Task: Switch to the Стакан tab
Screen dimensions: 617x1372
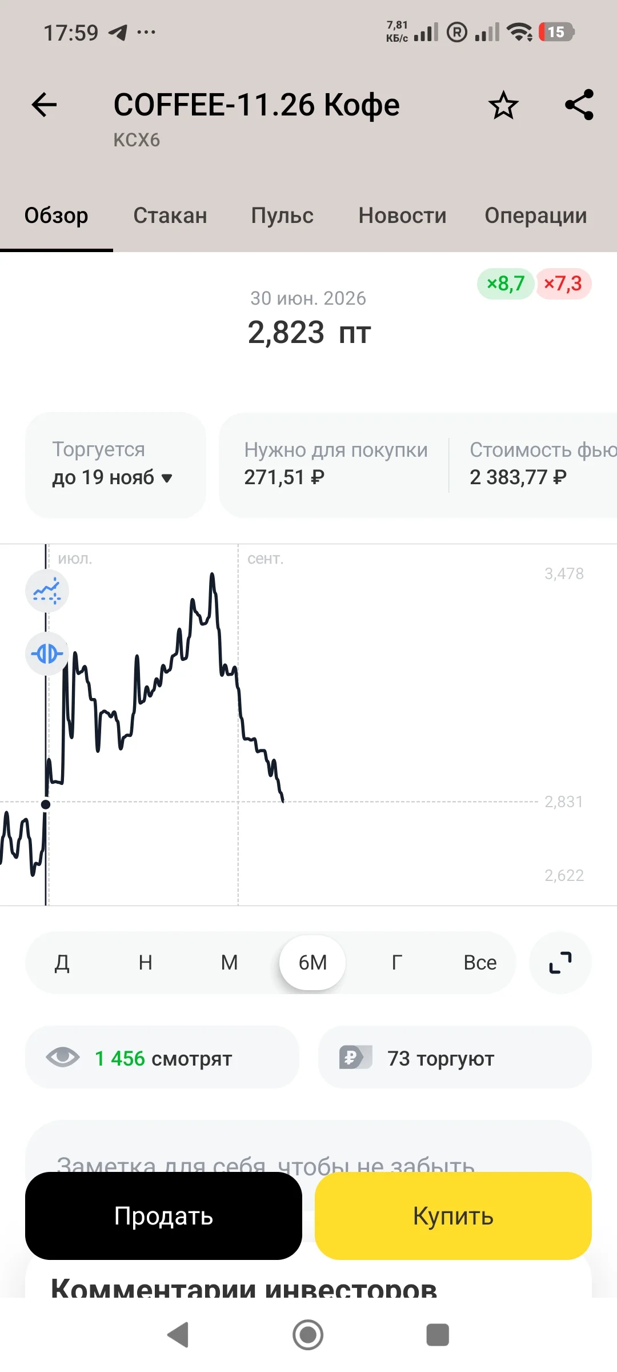Action: pos(170,216)
